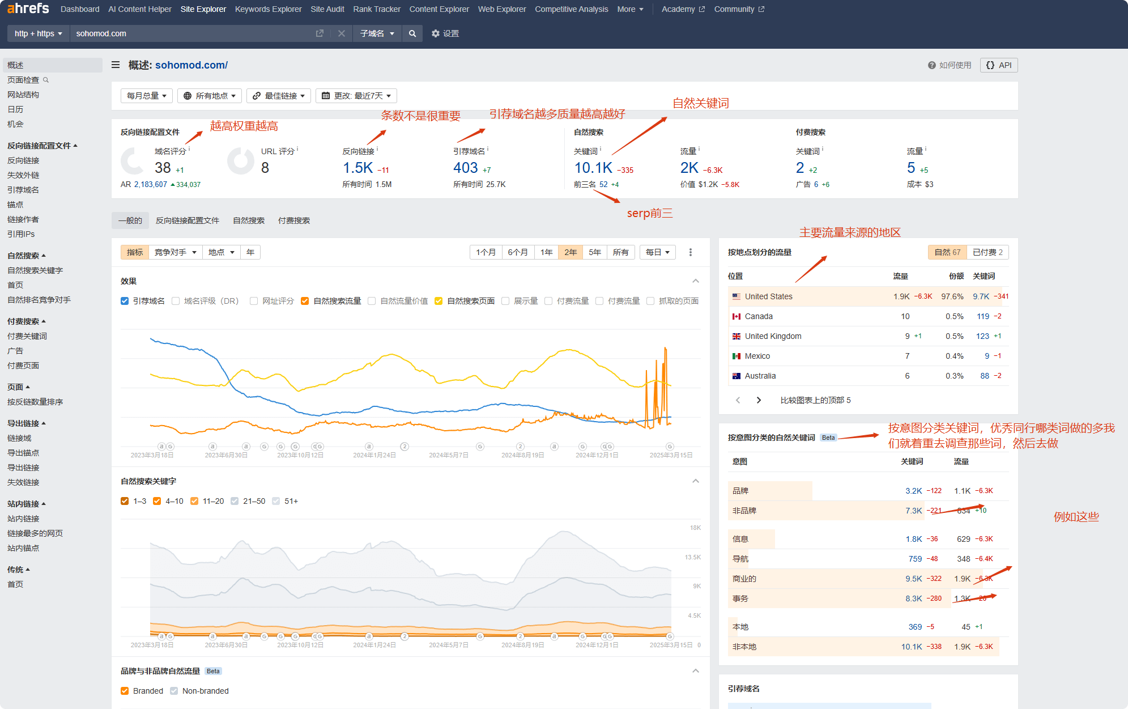Viewport: 1128px width, 709px height.
Task: Toggle the orange 1–3 ranking swatch
Action: pyautogui.click(x=125, y=501)
